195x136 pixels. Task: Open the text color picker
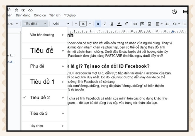tap(119, 24)
